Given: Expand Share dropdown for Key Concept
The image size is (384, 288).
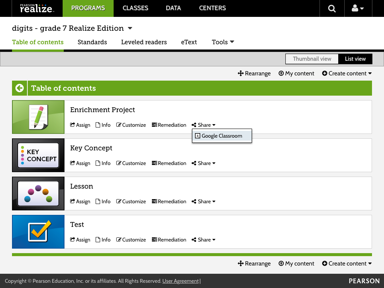Looking at the screenshot, I should click(204, 163).
